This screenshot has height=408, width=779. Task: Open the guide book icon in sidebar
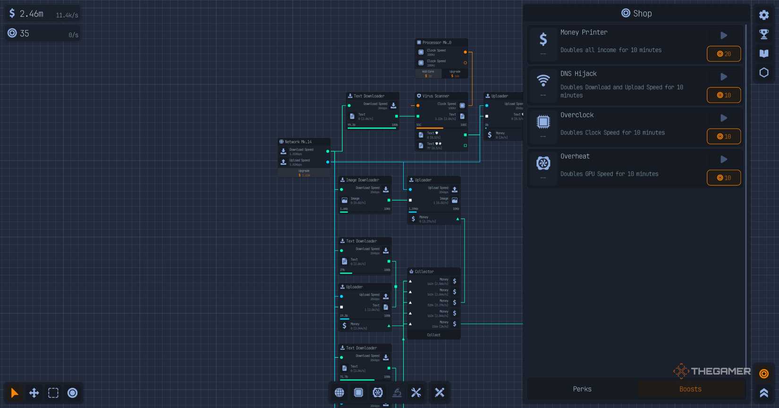point(764,53)
